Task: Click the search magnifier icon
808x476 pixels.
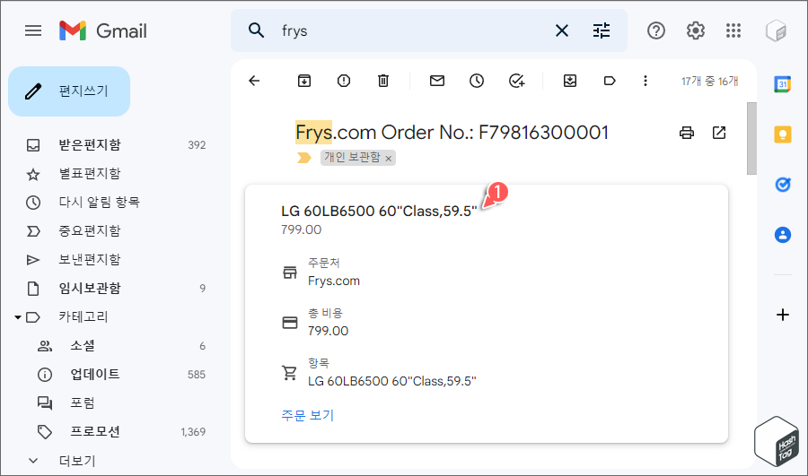Action: (256, 30)
